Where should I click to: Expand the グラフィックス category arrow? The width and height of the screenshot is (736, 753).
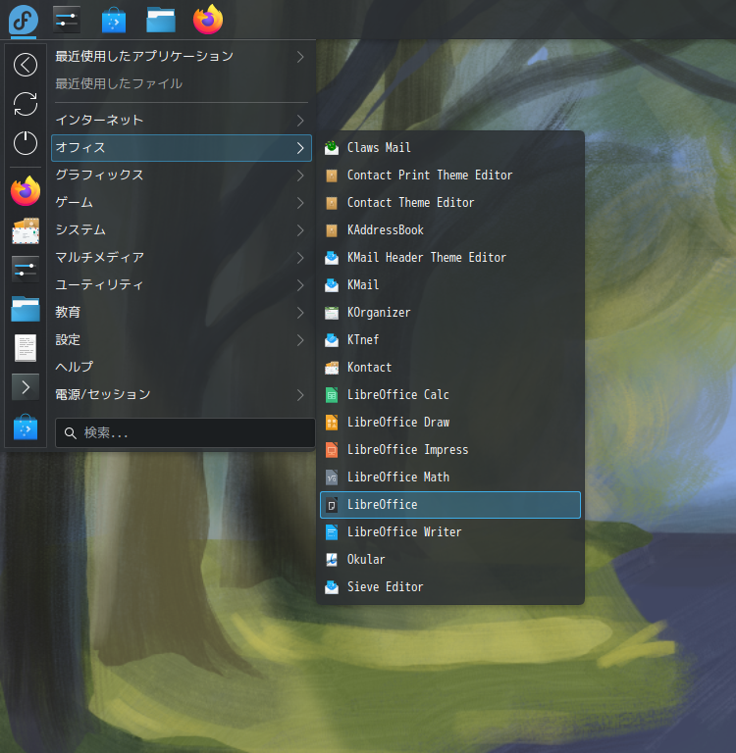300,176
